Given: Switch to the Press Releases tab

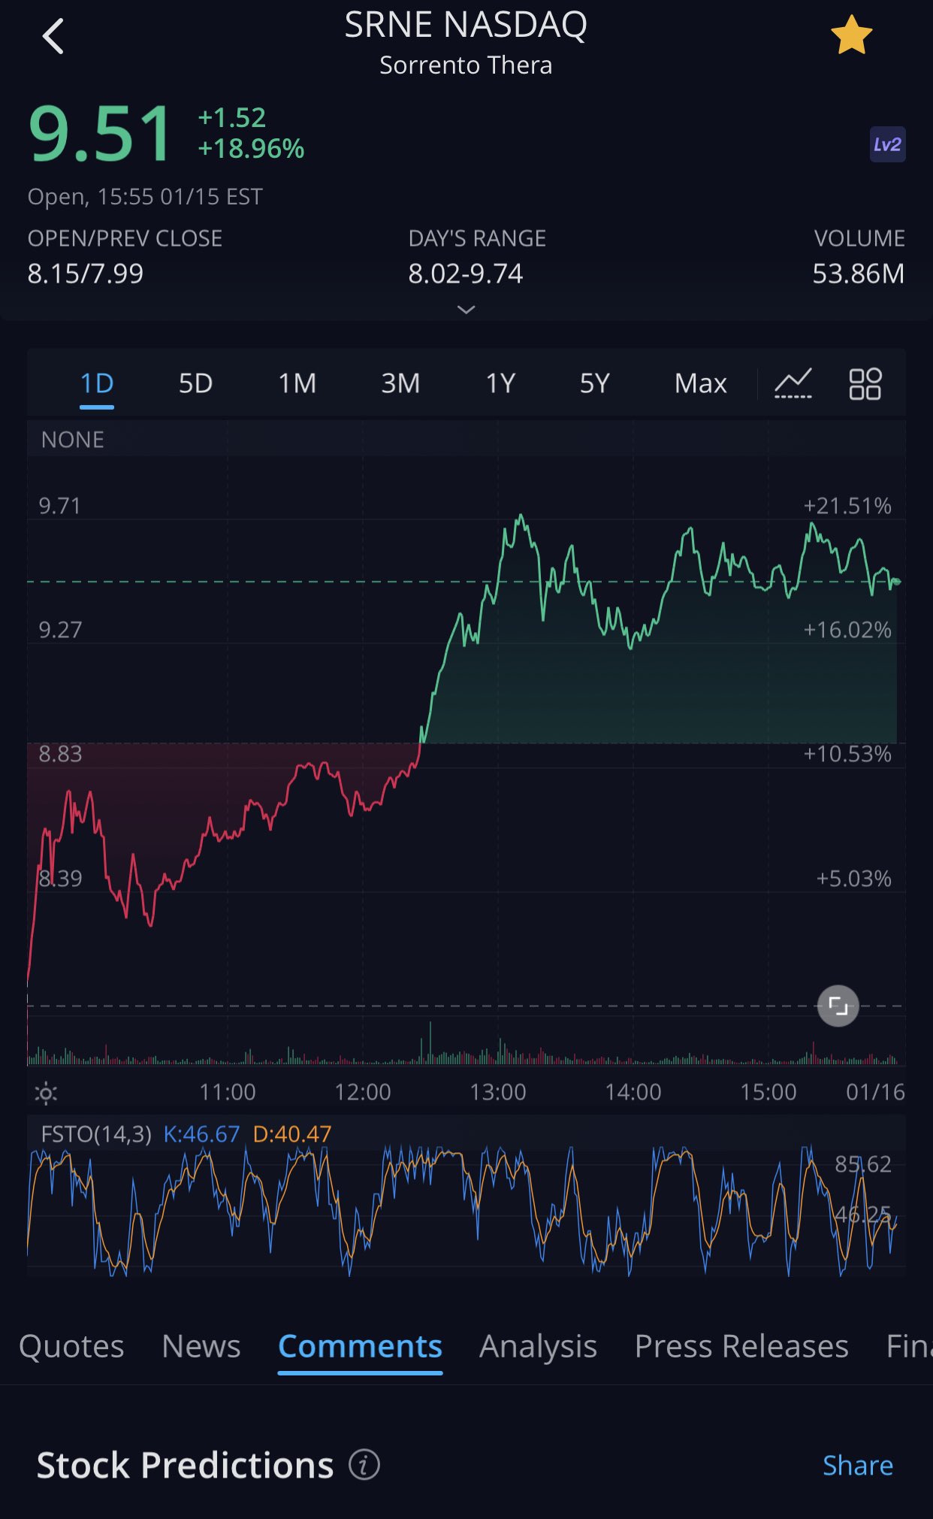Looking at the screenshot, I should pos(741,1346).
